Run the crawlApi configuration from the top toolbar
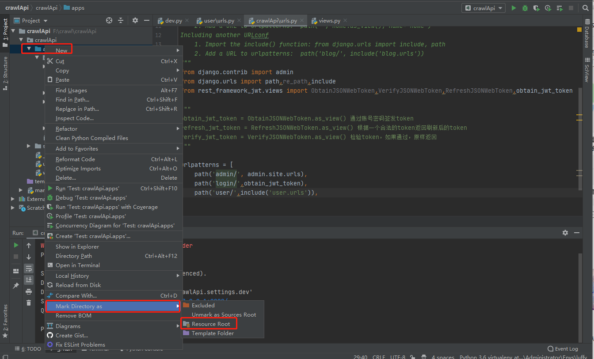Image resolution: width=594 pixels, height=359 pixels. [514, 8]
